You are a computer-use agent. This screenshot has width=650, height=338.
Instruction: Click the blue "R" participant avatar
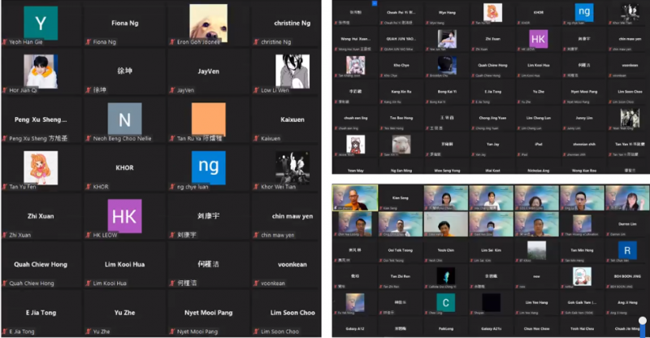[x=626, y=249]
